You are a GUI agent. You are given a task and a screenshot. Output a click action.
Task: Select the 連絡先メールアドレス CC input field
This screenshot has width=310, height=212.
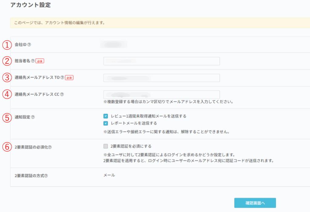pyautogui.click(x=161, y=94)
